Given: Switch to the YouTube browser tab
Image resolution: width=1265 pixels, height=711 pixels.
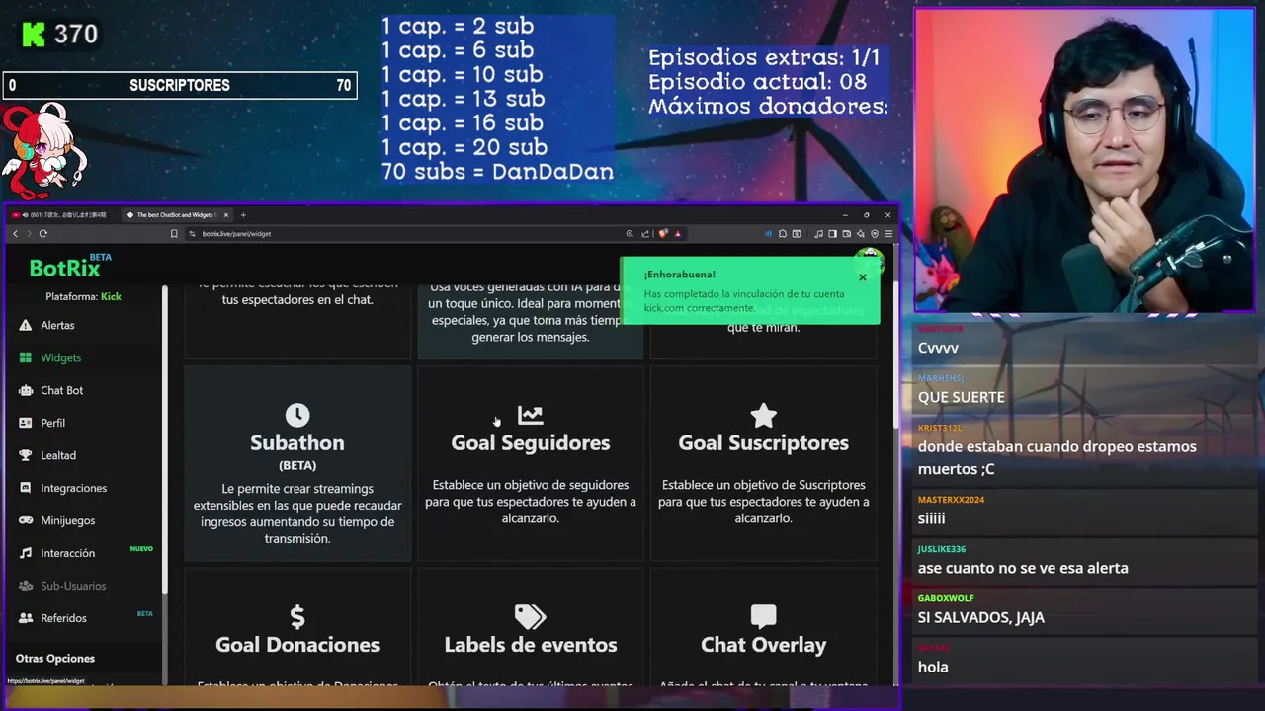Looking at the screenshot, I should tap(61, 214).
